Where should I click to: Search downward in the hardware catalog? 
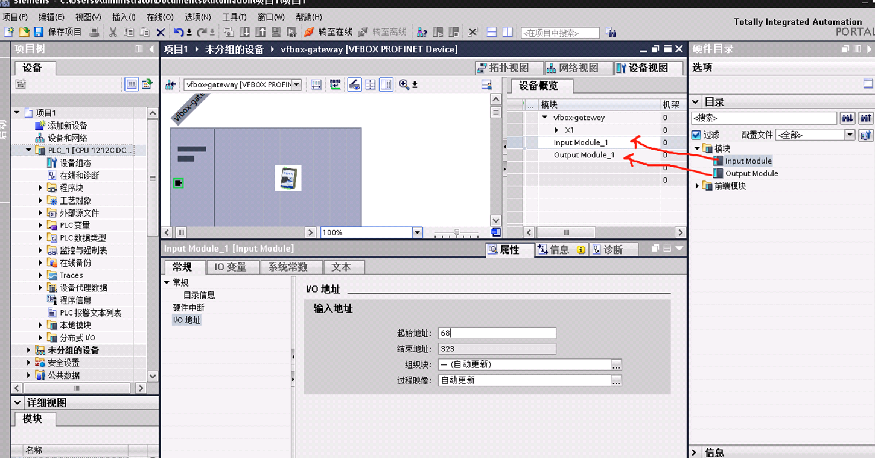click(848, 118)
